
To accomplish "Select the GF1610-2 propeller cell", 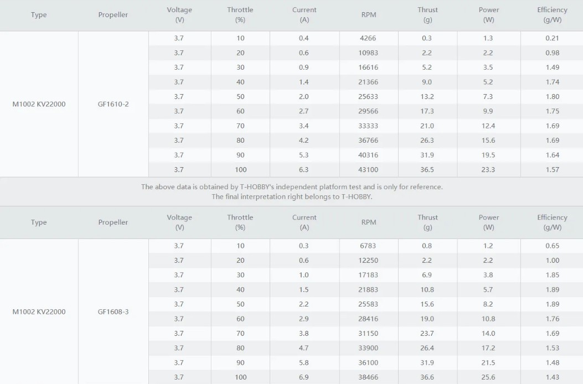I will (x=113, y=104).
